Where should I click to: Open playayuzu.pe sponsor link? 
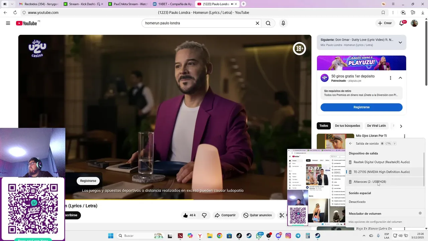355,81
